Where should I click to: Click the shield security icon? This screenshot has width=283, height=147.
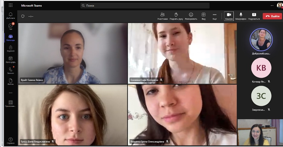coord(23,16)
